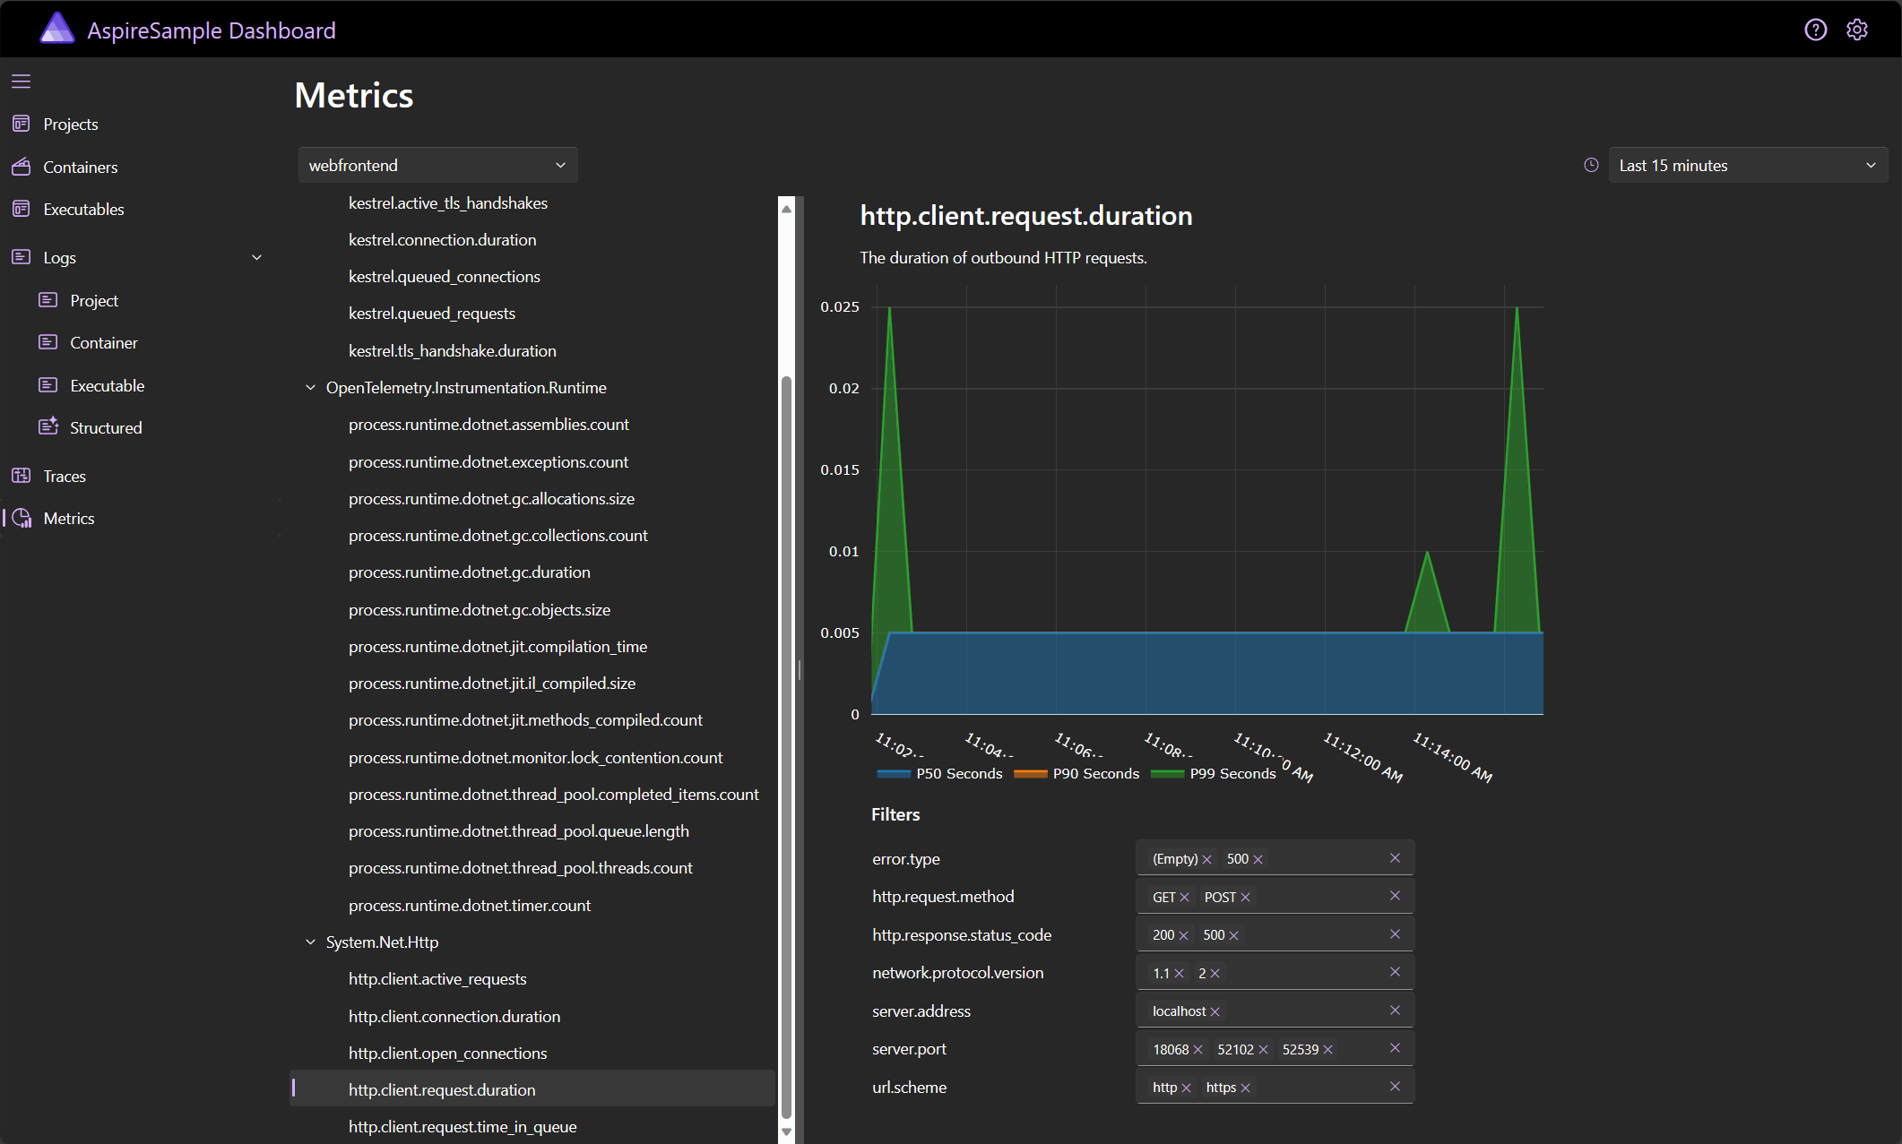Open Structured logs in sidebar
This screenshot has width=1902, height=1144.
[106, 427]
